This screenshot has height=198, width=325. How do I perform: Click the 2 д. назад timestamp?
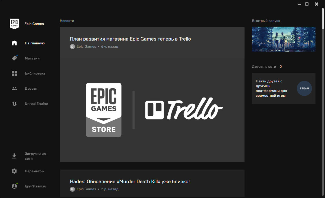point(110,189)
